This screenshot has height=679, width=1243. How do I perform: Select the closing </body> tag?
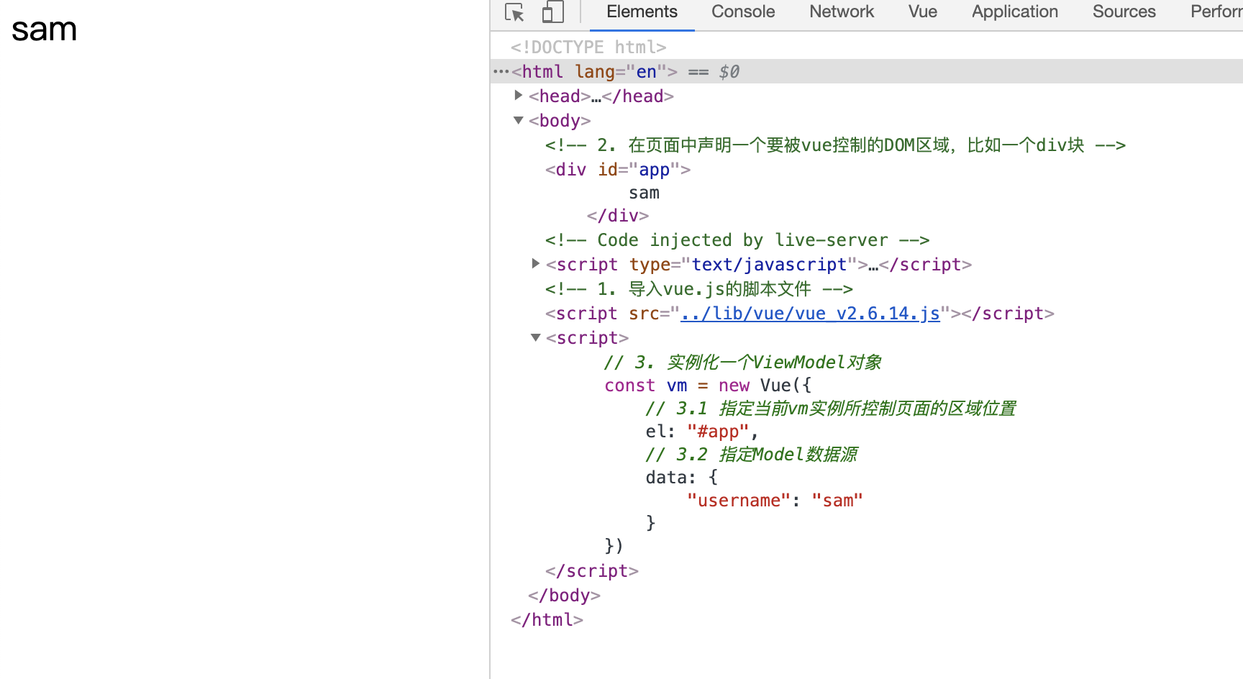pos(565,596)
